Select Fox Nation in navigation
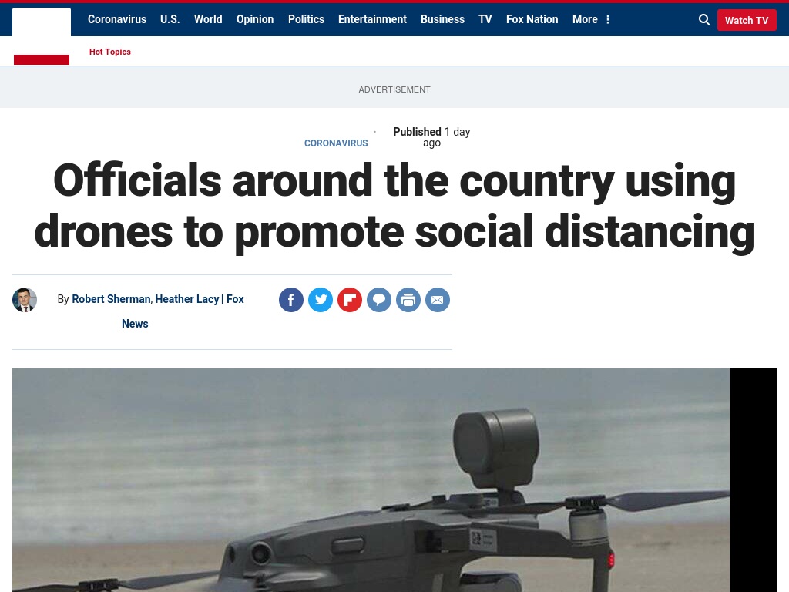 (x=532, y=19)
